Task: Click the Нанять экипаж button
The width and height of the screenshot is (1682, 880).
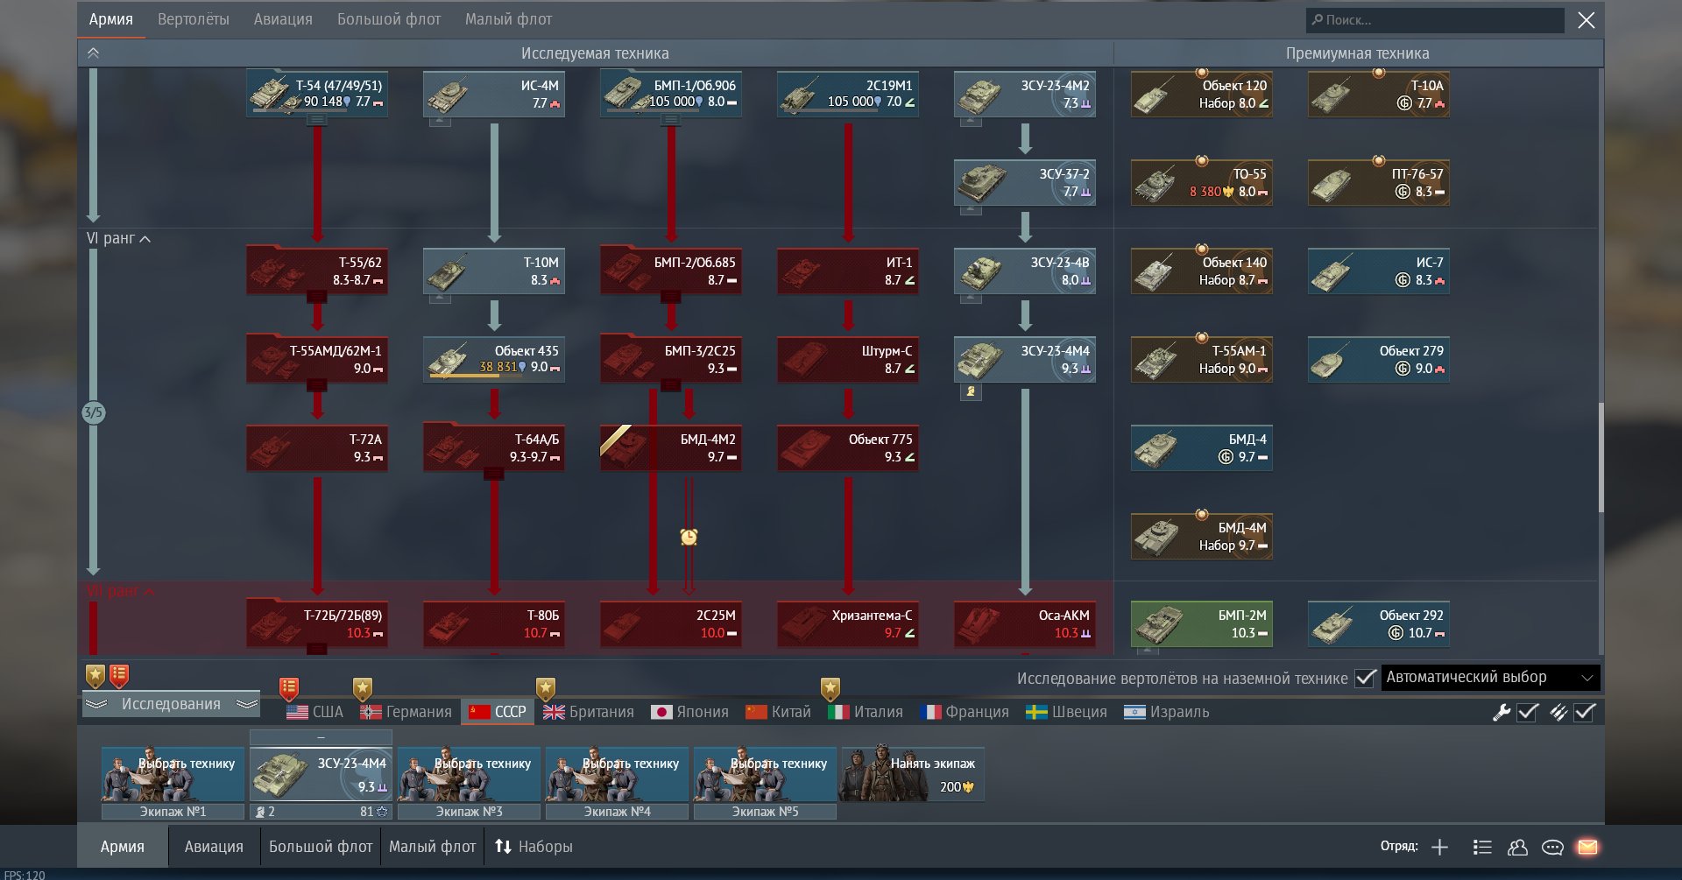Action: (912, 774)
